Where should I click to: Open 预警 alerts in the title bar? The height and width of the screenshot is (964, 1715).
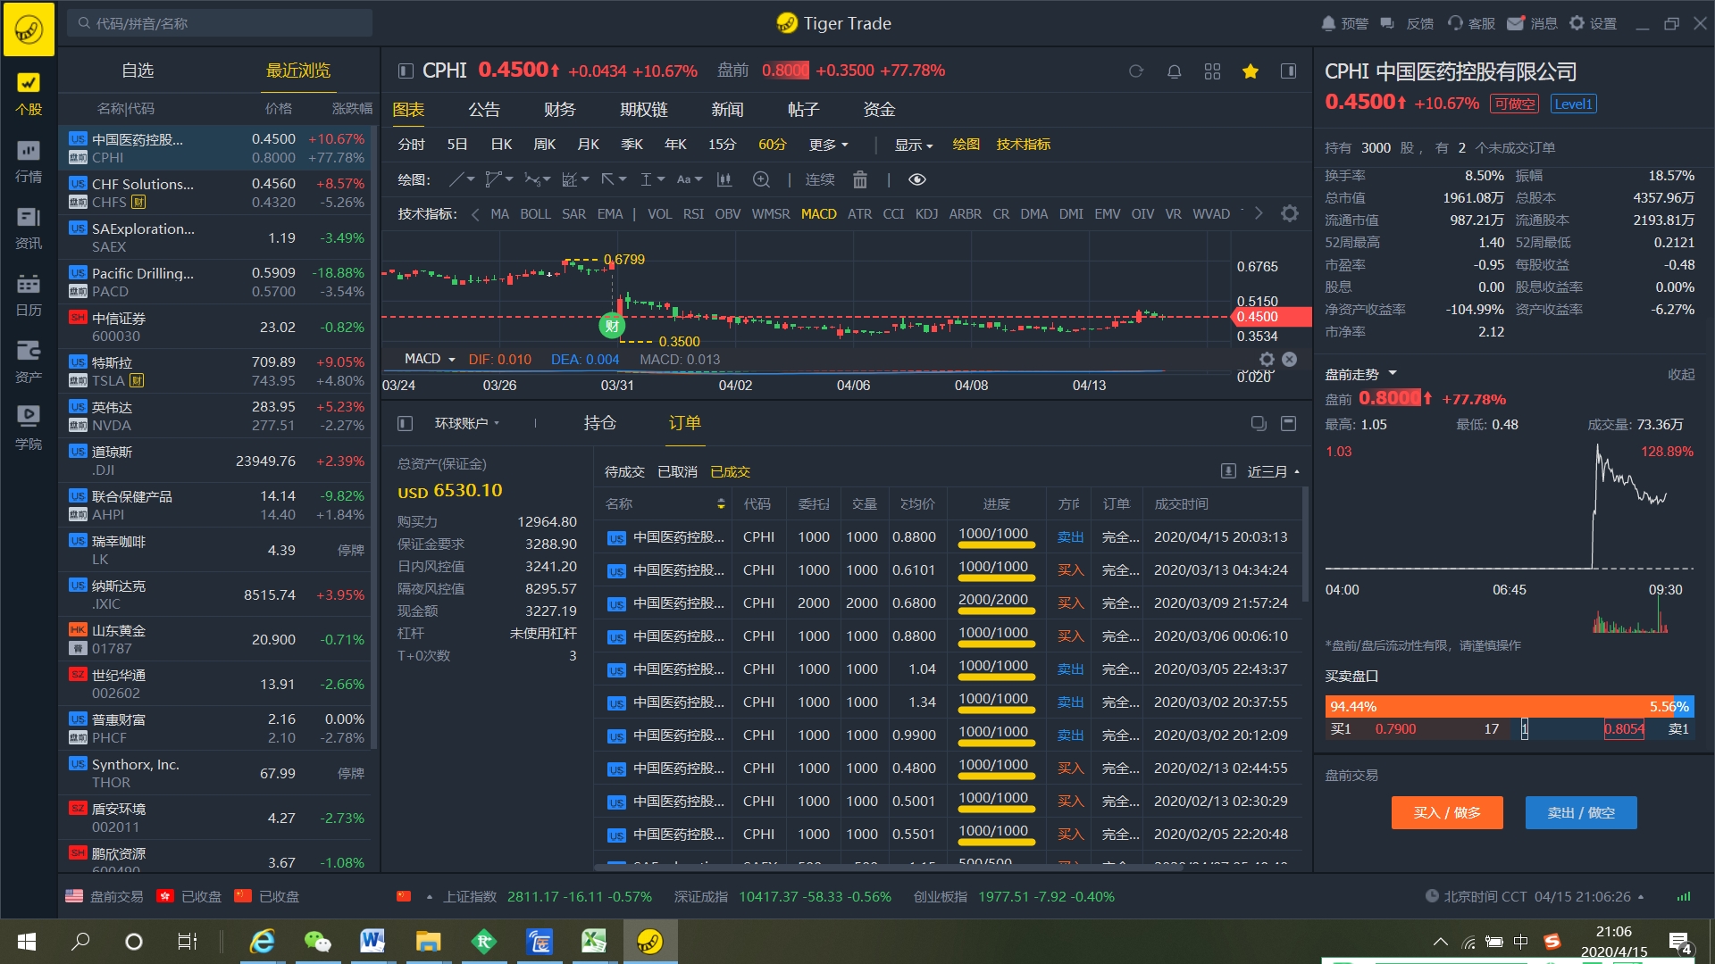1345,23
